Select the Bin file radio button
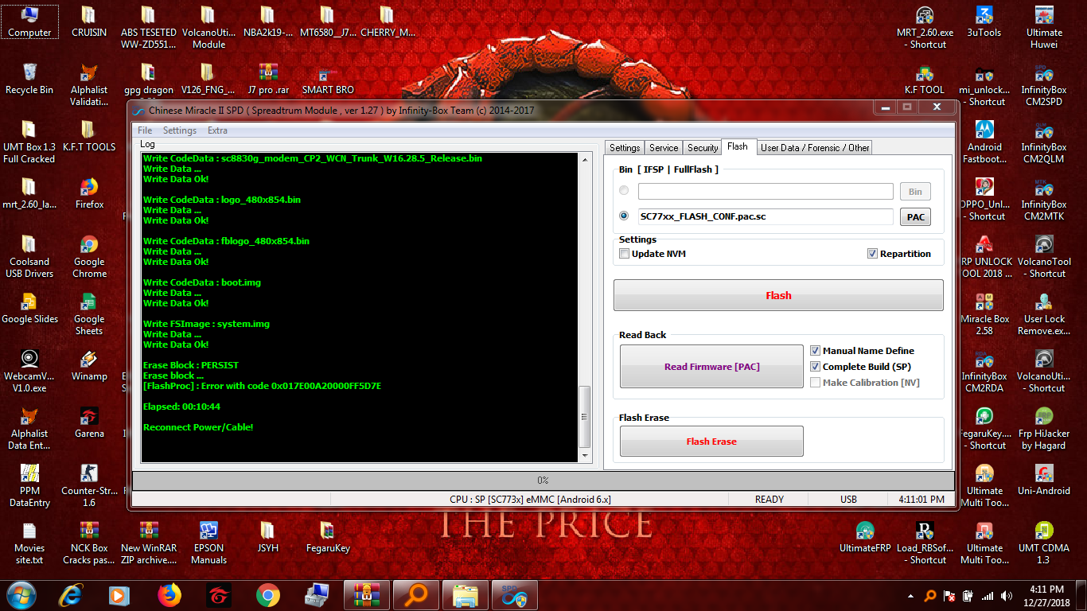 [x=624, y=191]
